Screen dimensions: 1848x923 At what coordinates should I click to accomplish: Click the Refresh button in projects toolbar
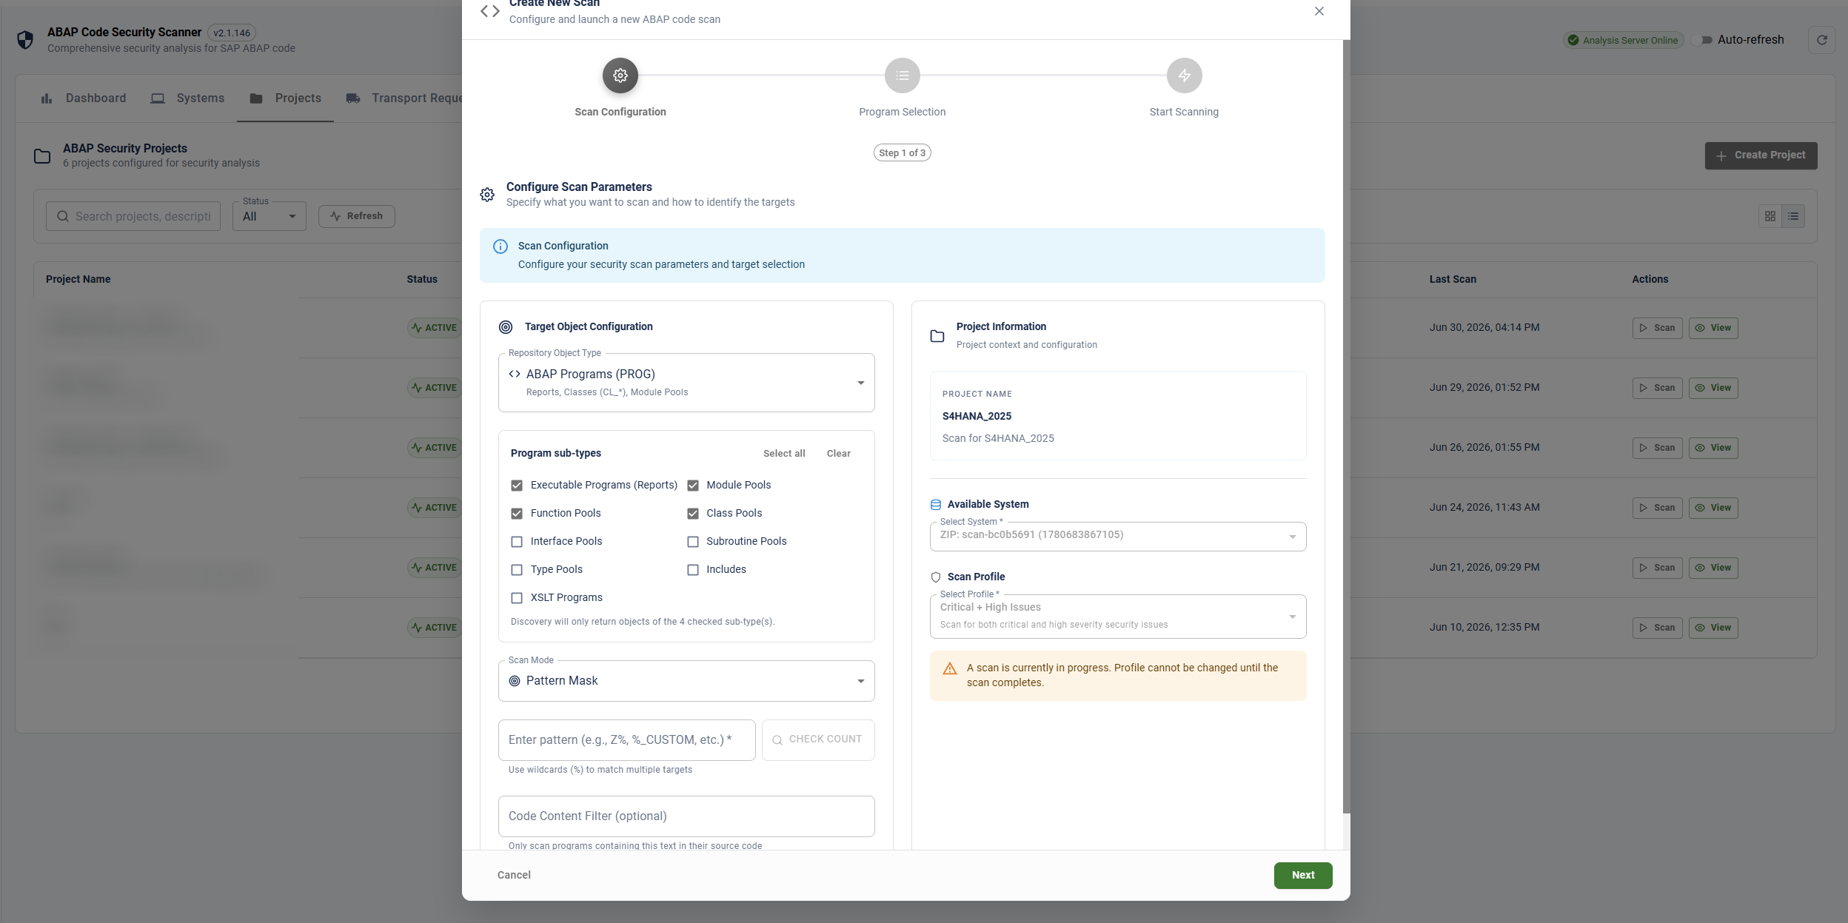(356, 216)
